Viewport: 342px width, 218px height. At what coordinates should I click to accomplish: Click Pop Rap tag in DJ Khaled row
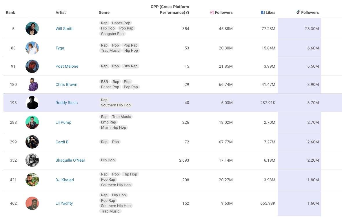(x=108, y=180)
